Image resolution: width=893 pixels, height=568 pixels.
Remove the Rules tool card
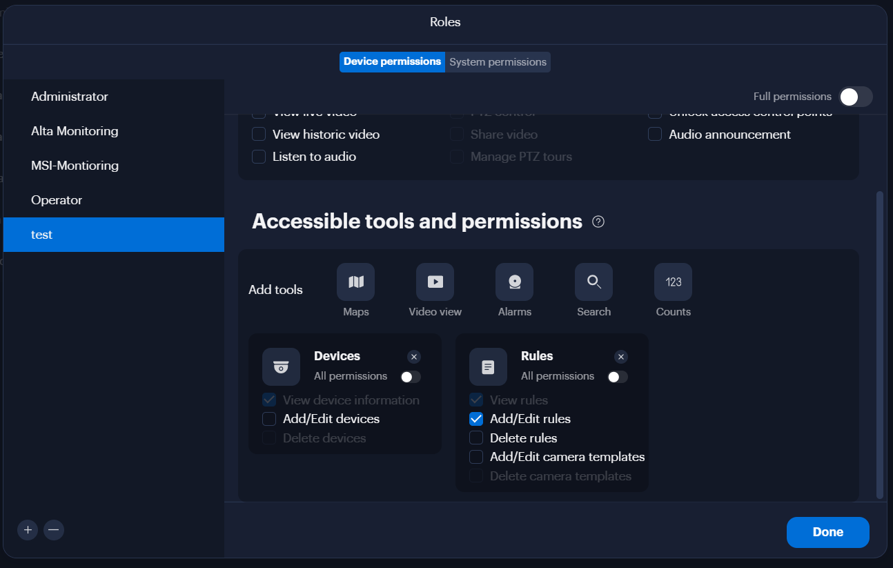pos(620,357)
